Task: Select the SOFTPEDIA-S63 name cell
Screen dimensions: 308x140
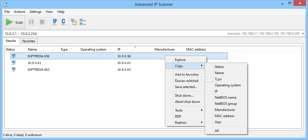Action: point(39,69)
